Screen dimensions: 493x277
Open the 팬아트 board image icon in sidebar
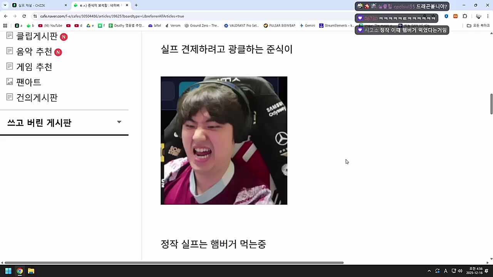click(9, 82)
